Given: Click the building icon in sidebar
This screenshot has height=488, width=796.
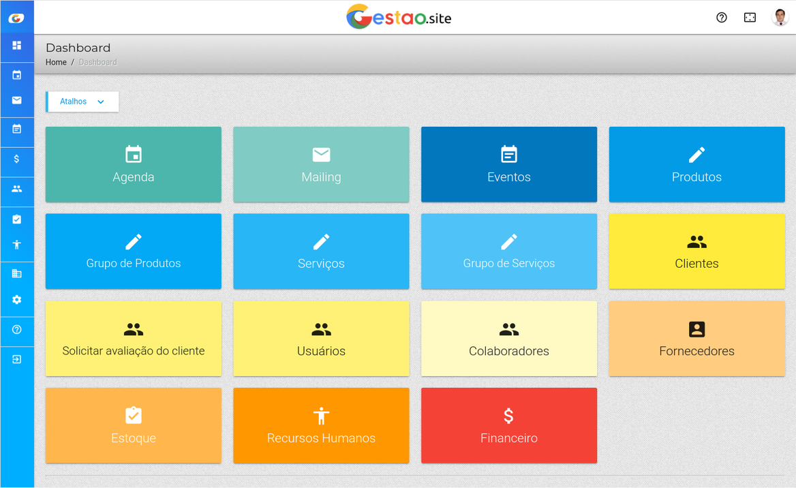Looking at the screenshot, I should pyautogui.click(x=17, y=274).
